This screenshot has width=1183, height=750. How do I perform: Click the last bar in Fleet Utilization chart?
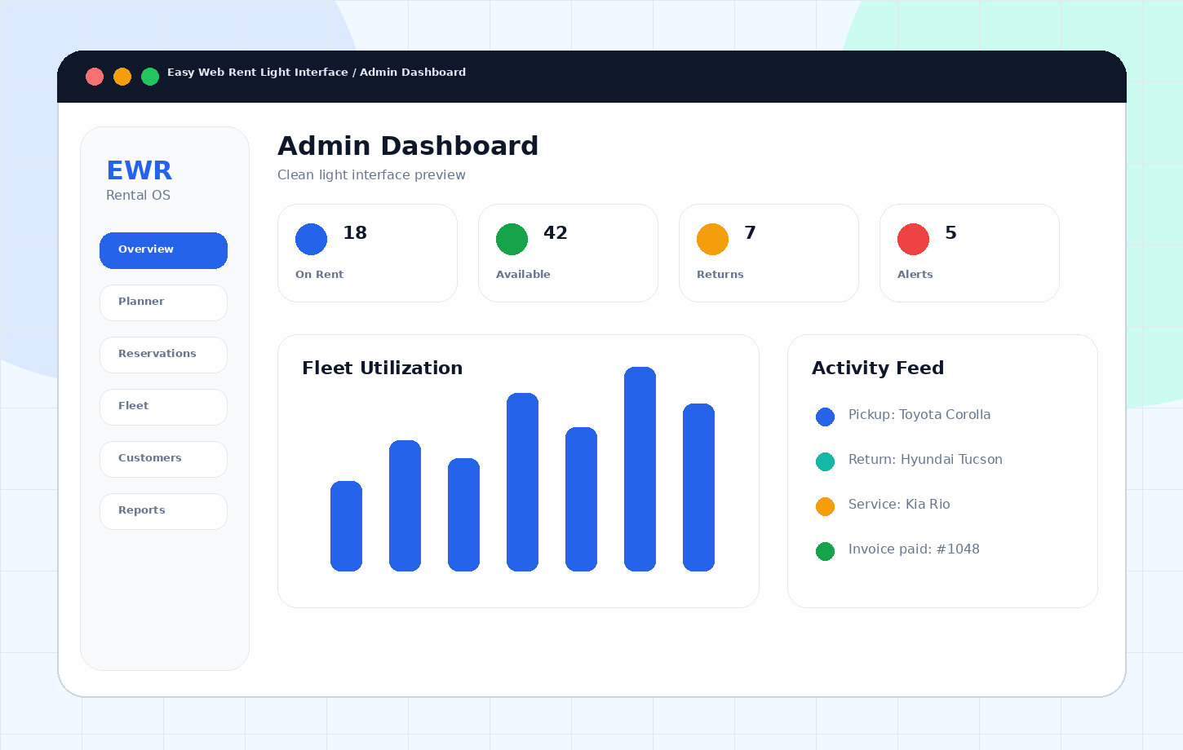click(698, 487)
